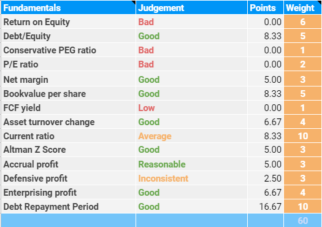The image size is (322, 227).
Task: Select the Average judgement for Current ratio
Action: [x=155, y=136]
